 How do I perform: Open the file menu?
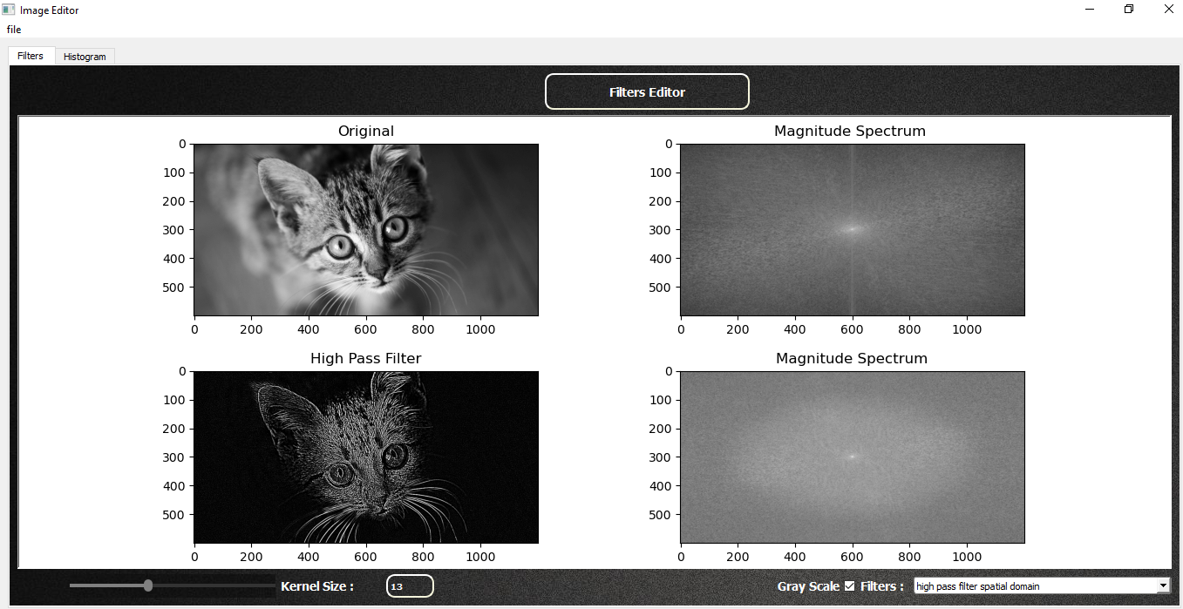click(x=13, y=29)
